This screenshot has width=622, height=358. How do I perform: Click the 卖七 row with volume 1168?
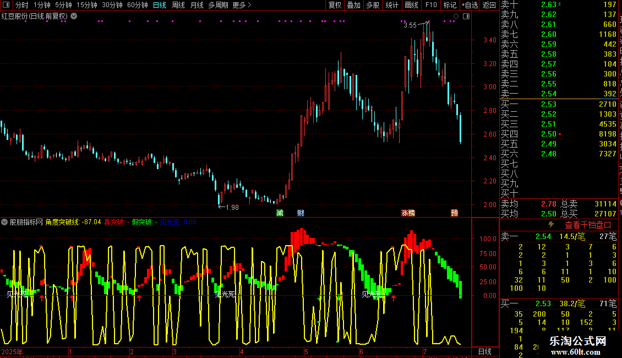coord(559,34)
